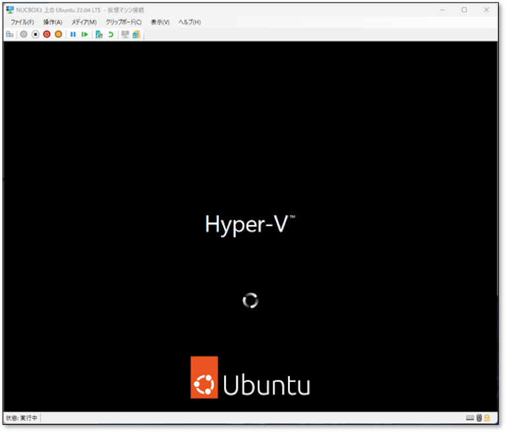The image size is (506, 432).
Task: Maximize the virtual machine connection window
Action: (x=464, y=10)
